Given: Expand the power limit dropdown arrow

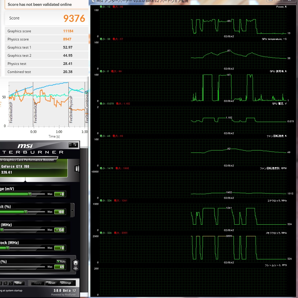Looking at the screenshot, I should tap(72, 210).
